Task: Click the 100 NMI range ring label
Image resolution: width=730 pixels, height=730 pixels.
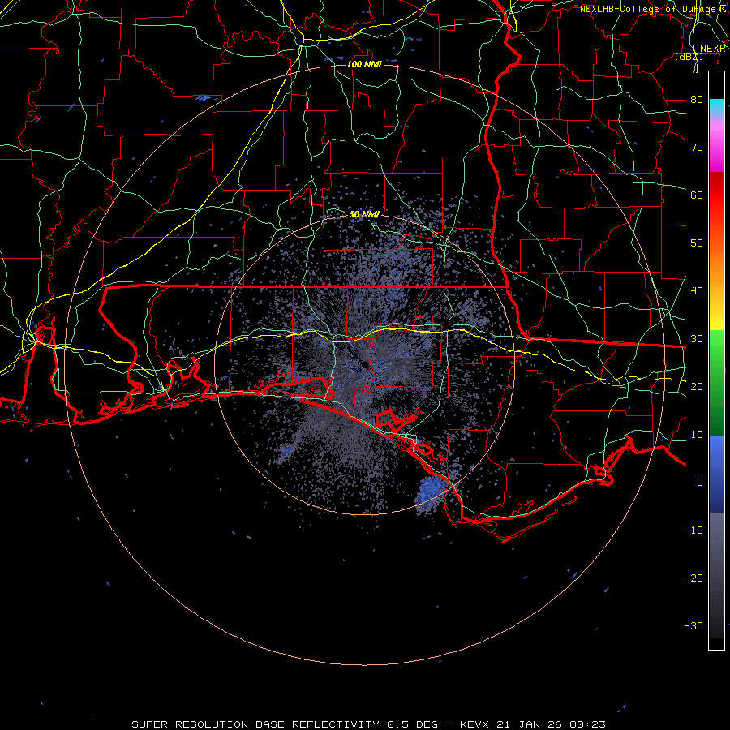Action: pyautogui.click(x=364, y=64)
